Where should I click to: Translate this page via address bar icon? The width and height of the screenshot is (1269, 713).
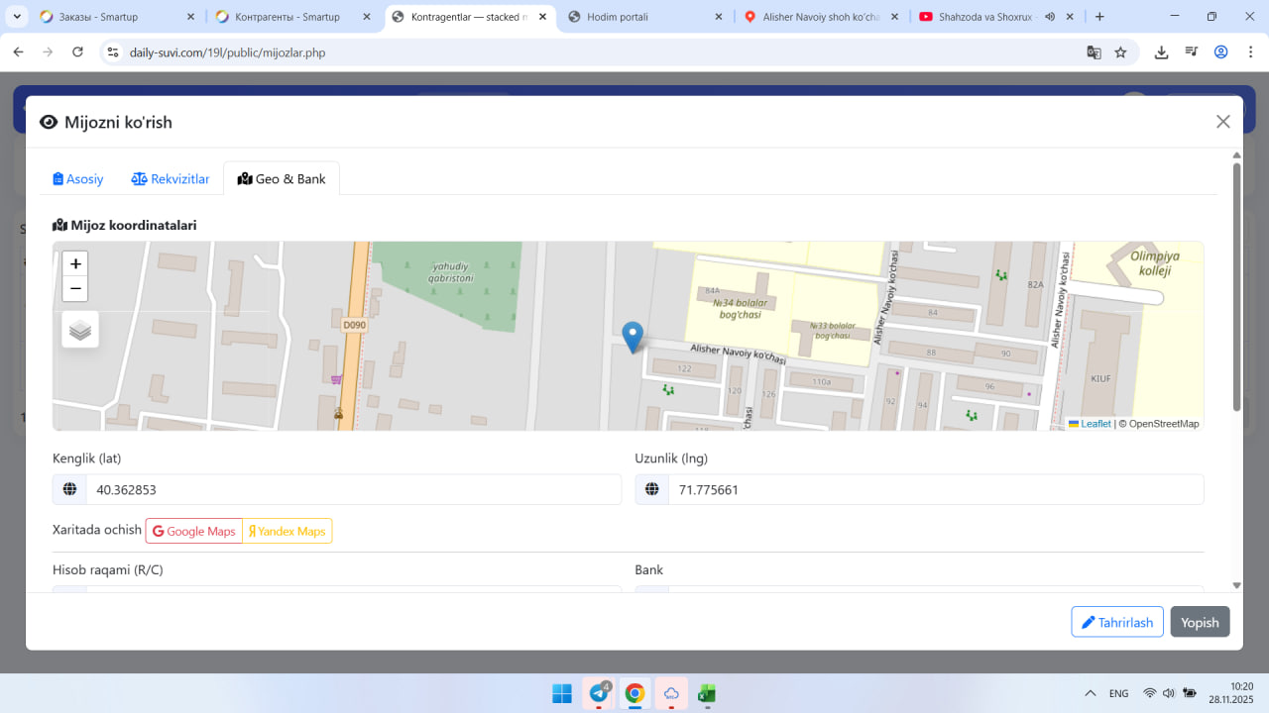pos(1094,52)
